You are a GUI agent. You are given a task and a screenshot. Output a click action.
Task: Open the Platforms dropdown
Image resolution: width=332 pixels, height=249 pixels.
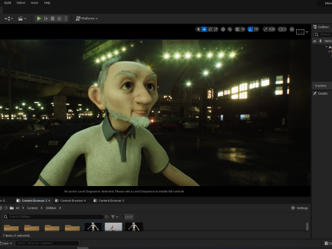click(86, 19)
